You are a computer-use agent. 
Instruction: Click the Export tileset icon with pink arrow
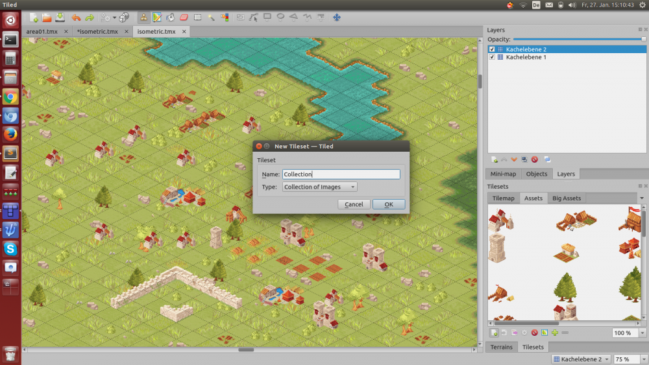tap(515, 333)
